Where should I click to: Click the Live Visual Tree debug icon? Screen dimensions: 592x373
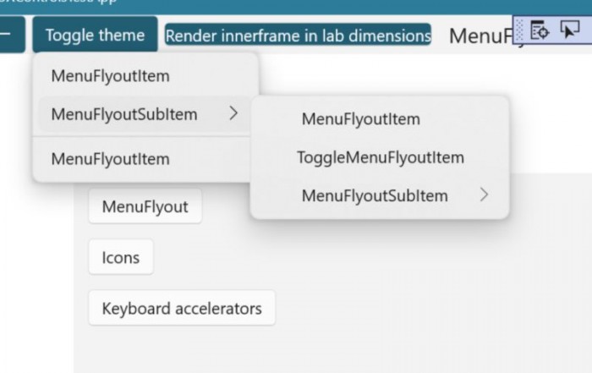tap(540, 31)
